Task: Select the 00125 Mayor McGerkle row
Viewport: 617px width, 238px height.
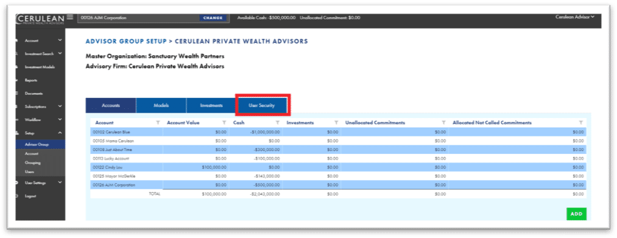Action: click(x=339, y=176)
